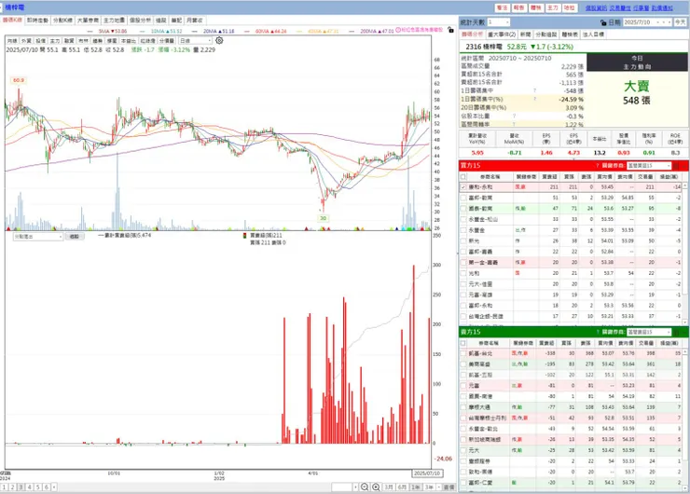
Task: Tick the header checkbox in sellers table
Action: click(x=462, y=343)
